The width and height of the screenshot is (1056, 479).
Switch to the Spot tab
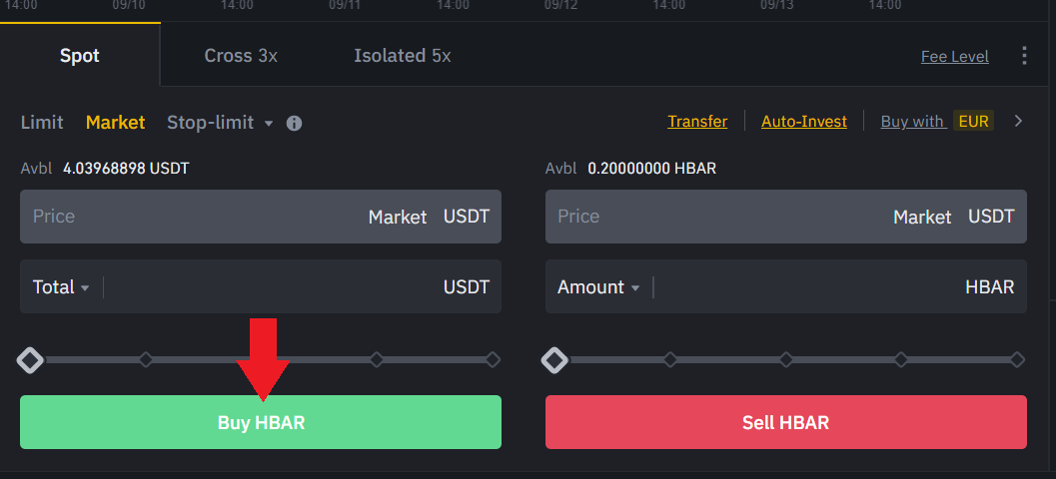pyautogui.click(x=80, y=56)
